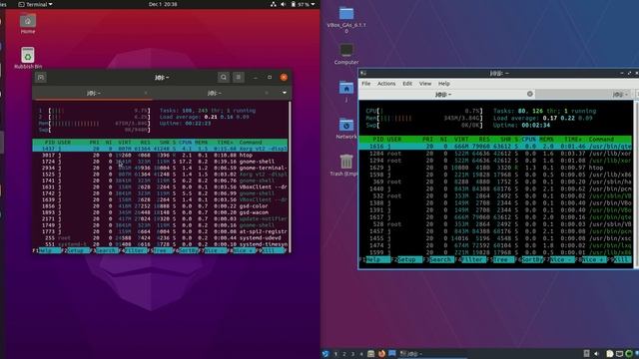Sort by TIME+ column in QTerminal htop
Screen dimensions: 639x359
[x=572, y=140]
